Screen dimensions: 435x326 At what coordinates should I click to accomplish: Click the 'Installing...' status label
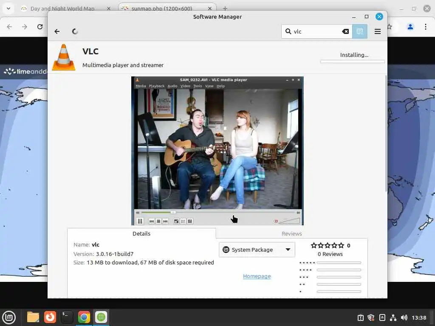click(x=354, y=55)
